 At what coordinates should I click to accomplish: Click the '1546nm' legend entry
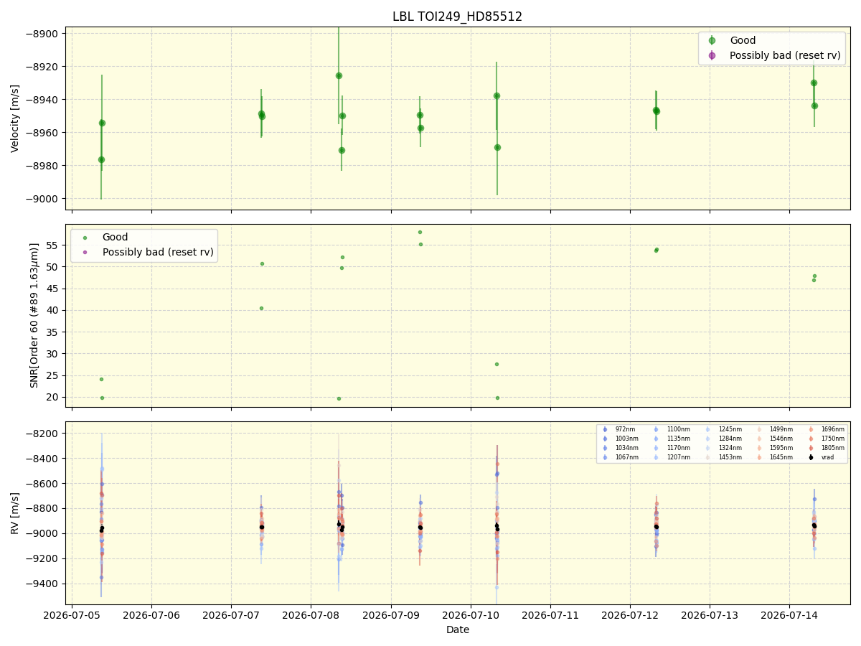click(781, 439)
